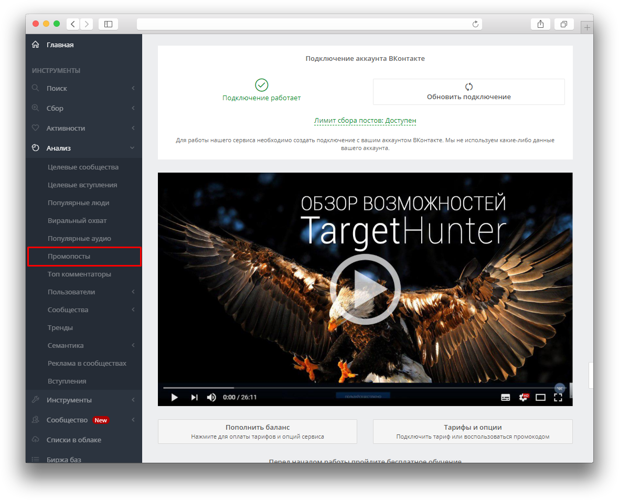The height and width of the screenshot is (500, 619).
Task: Click the page vertical scrollbar
Action: 591,375
